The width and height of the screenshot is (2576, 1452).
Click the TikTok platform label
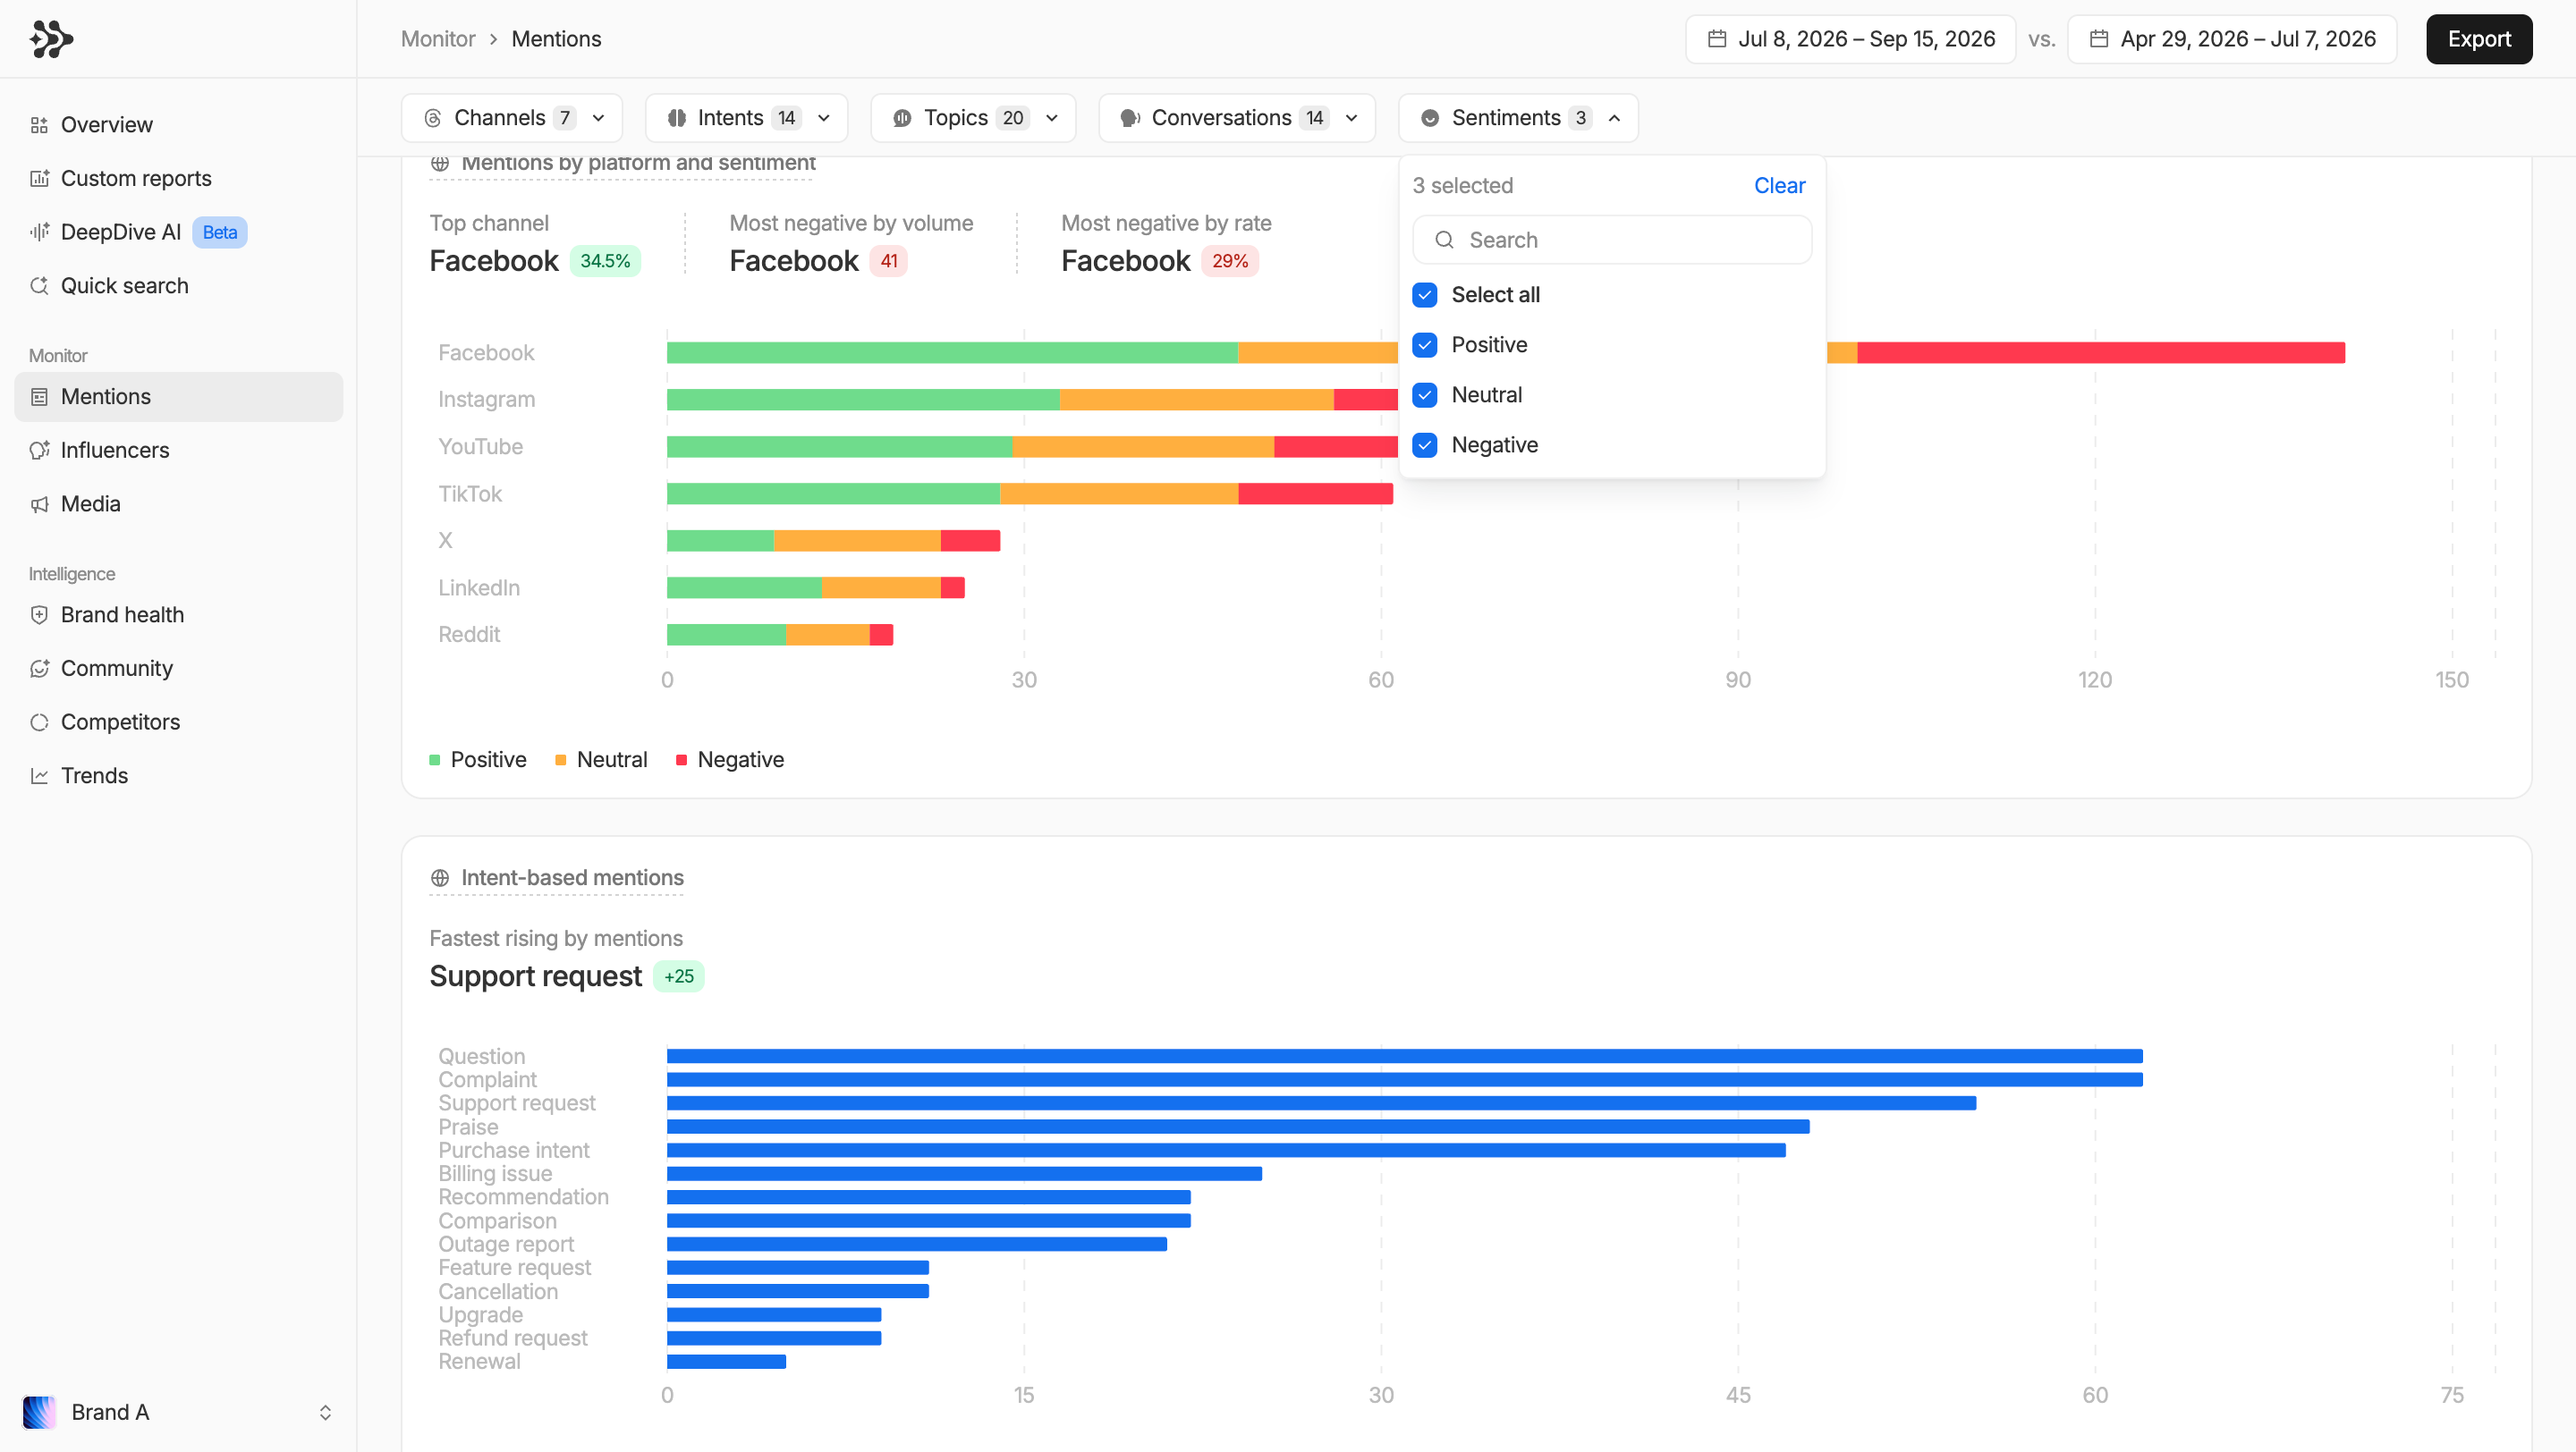pyautogui.click(x=470, y=494)
